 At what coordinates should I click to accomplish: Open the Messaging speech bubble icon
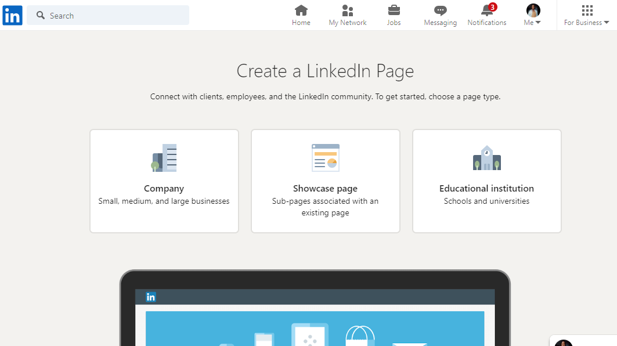tap(440, 10)
